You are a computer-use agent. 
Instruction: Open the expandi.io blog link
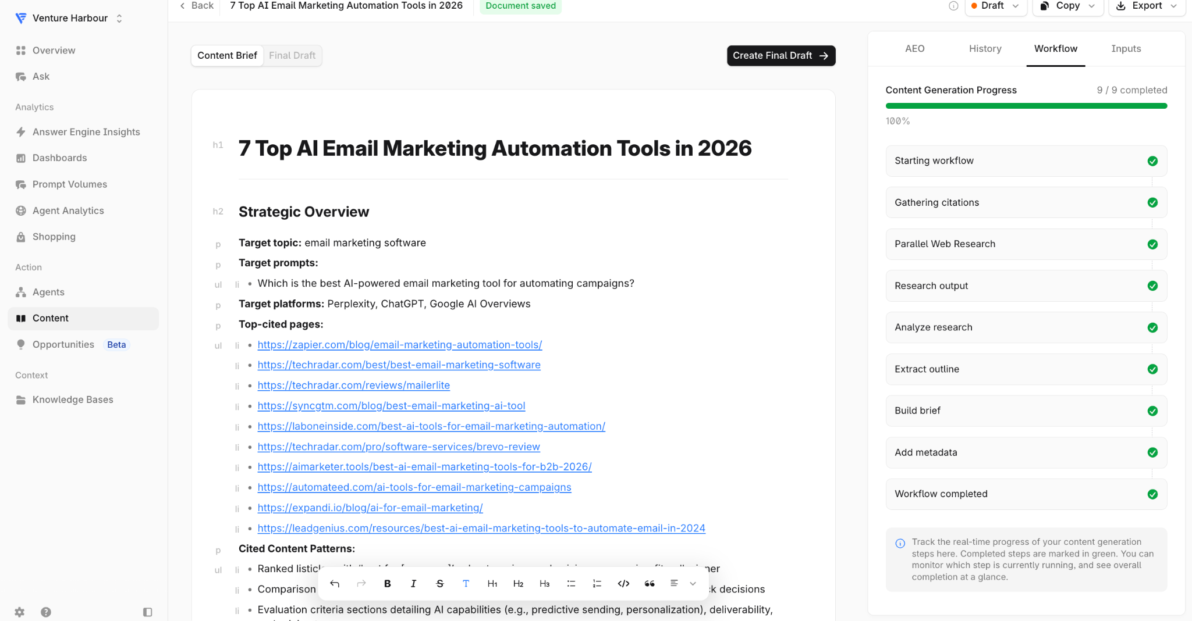(370, 508)
